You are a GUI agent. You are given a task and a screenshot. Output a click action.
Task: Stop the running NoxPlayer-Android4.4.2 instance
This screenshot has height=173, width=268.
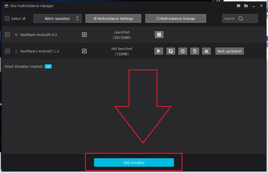coord(159,35)
